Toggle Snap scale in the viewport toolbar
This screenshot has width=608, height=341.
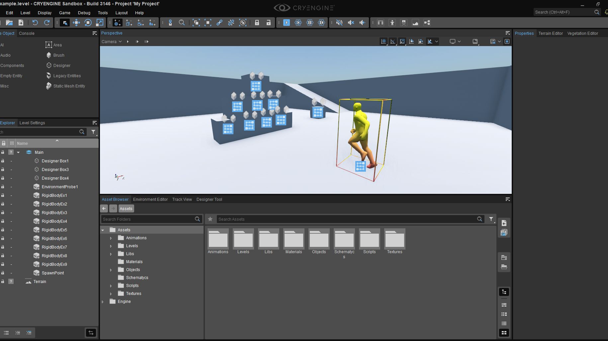[402, 41]
